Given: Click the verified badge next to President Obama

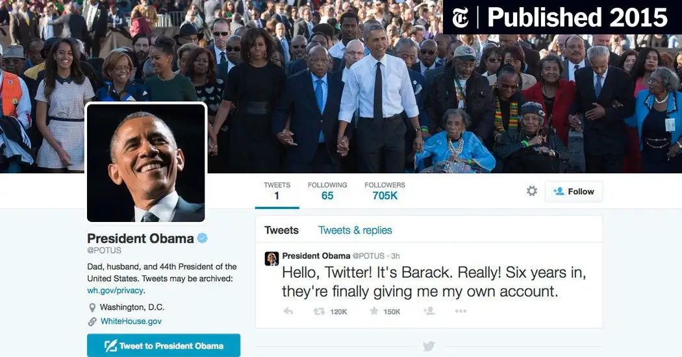Looking at the screenshot, I should pyautogui.click(x=202, y=238).
